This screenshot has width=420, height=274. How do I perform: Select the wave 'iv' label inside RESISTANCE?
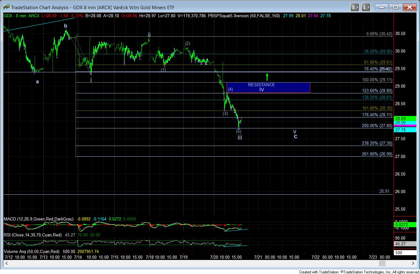point(262,90)
